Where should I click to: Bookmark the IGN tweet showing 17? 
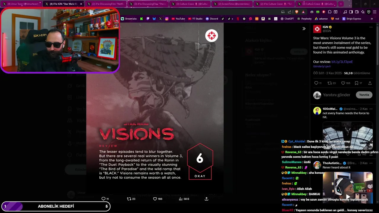(x=356, y=83)
